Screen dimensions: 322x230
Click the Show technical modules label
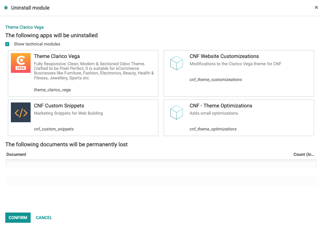pos(37,44)
